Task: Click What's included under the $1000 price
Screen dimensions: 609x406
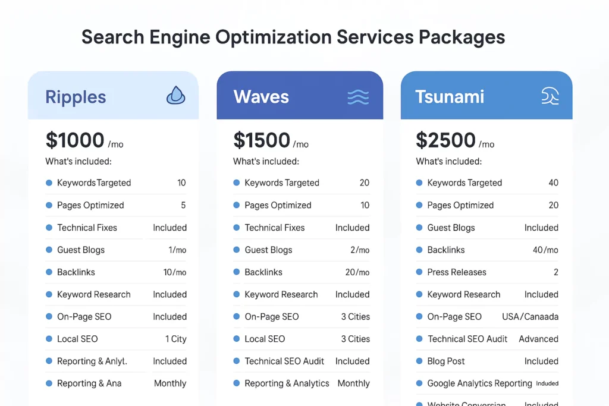Action: pos(79,162)
